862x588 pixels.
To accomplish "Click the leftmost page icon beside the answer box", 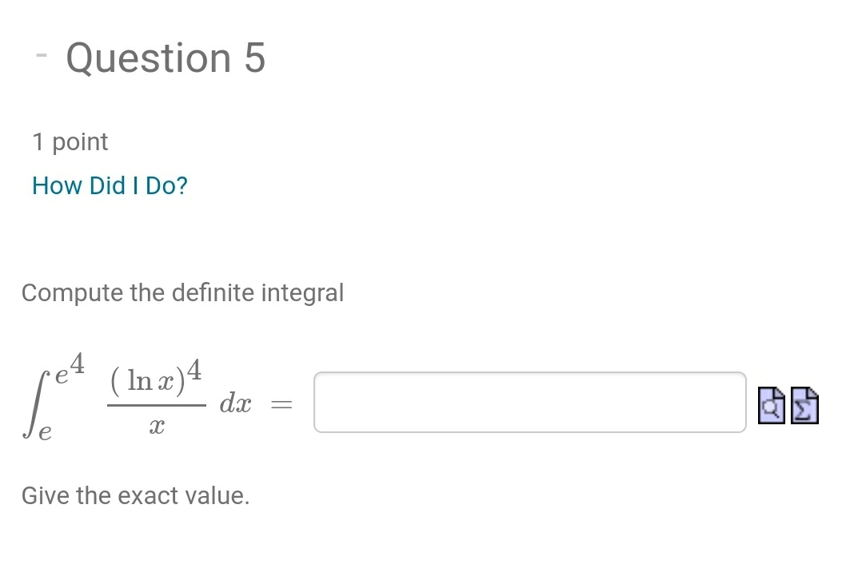I will click(771, 405).
